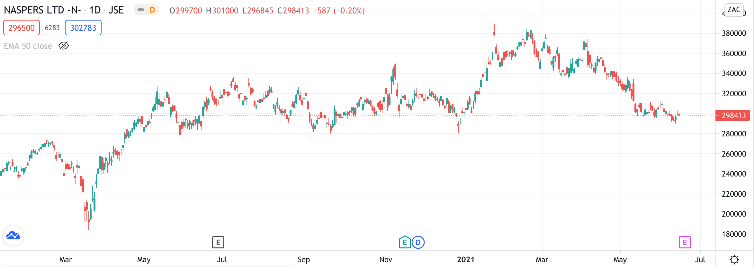The image size is (754, 267).
Task: Click the blue buy price 302783 button
Action: [x=83, y=28]
